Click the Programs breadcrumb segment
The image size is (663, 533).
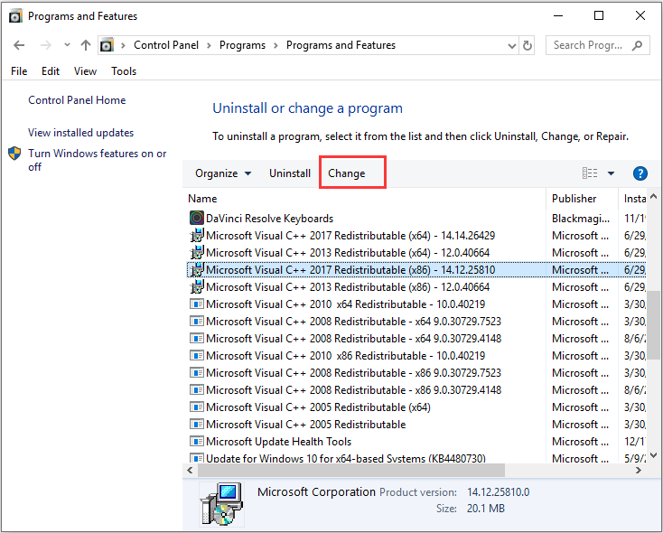click(x=242, y=45)
